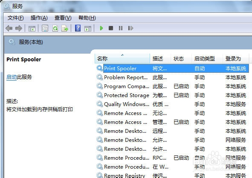The width and height of the screenshot is (252, 178).
Task: Click the description 将文件加载到内存供稍后打印
Action: [x=40, y=109]
